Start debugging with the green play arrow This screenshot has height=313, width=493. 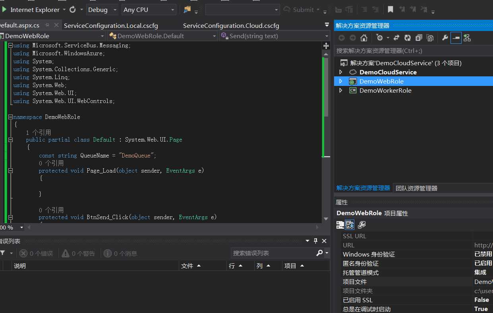(4, 9)
